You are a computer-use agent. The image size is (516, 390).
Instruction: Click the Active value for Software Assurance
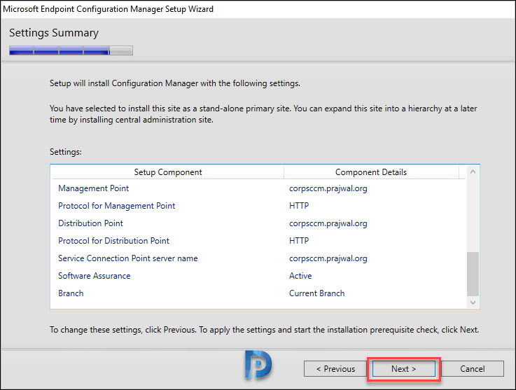(x=300, y=276)
